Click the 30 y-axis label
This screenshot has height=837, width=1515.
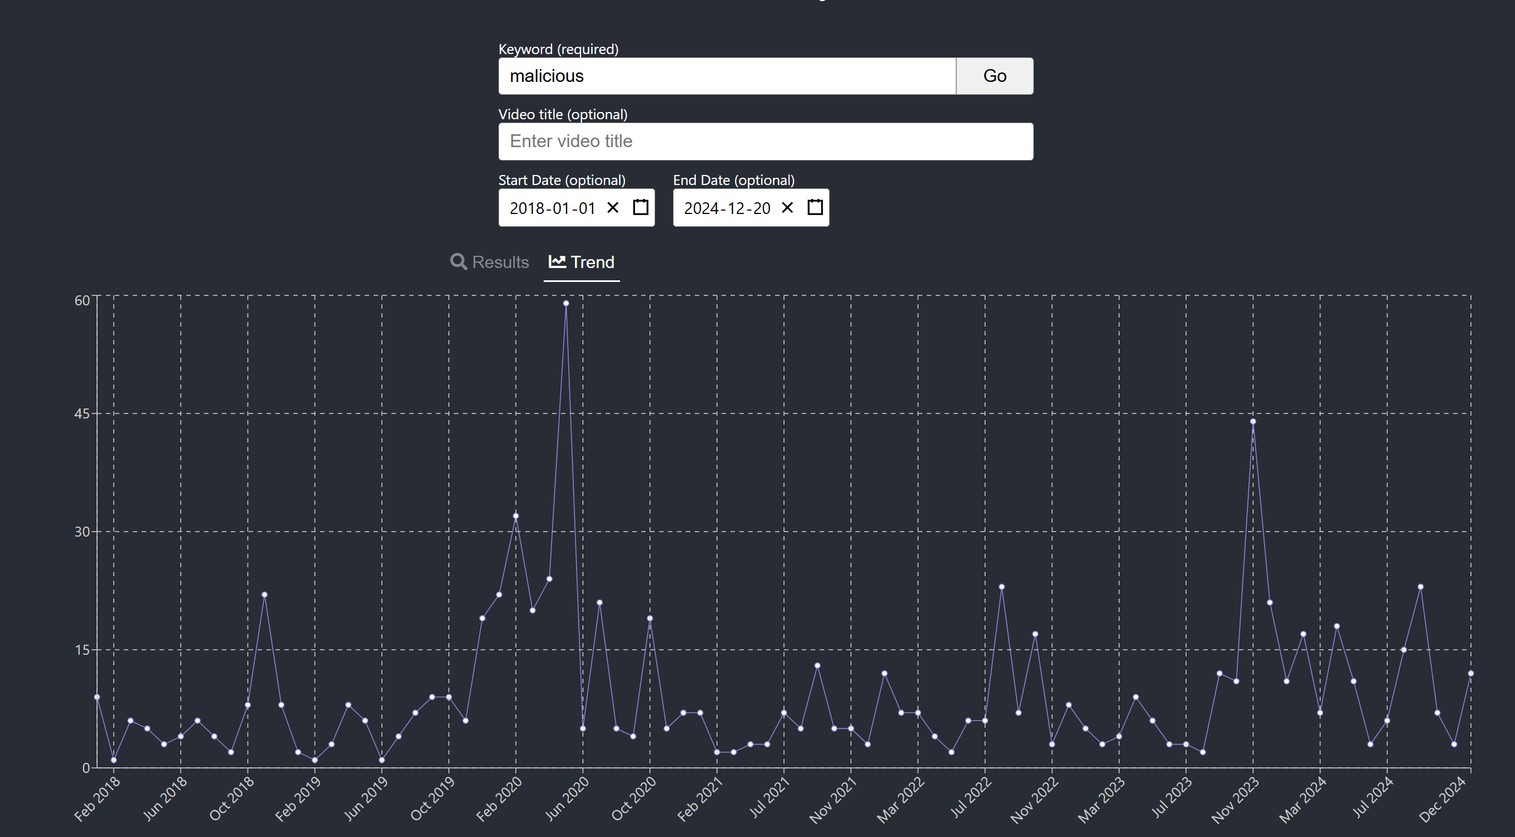point(83,532)
